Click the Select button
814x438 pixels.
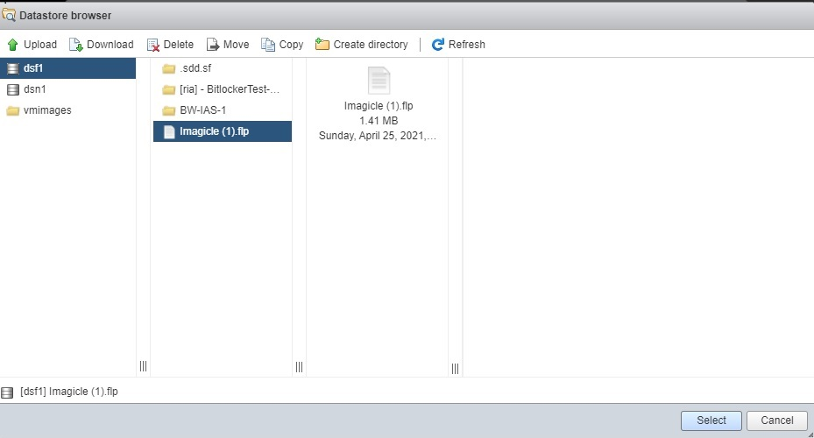(711, 420)
